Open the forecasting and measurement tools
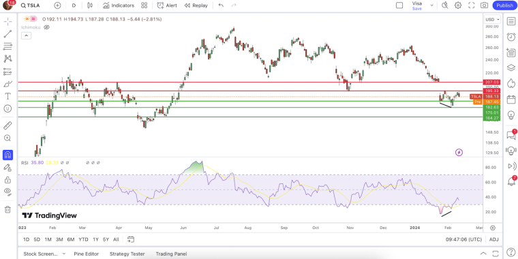Viewport: 518px width, 259px height. pyautogui.click(x=8, y=72)
